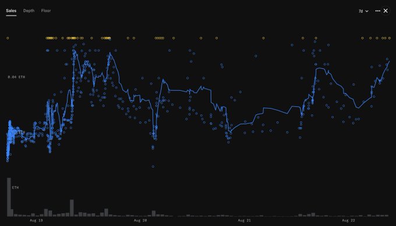Screen dimensions: 396x226
Task: Click the tallest volume bar at chart start
Action: coord(9,197)
